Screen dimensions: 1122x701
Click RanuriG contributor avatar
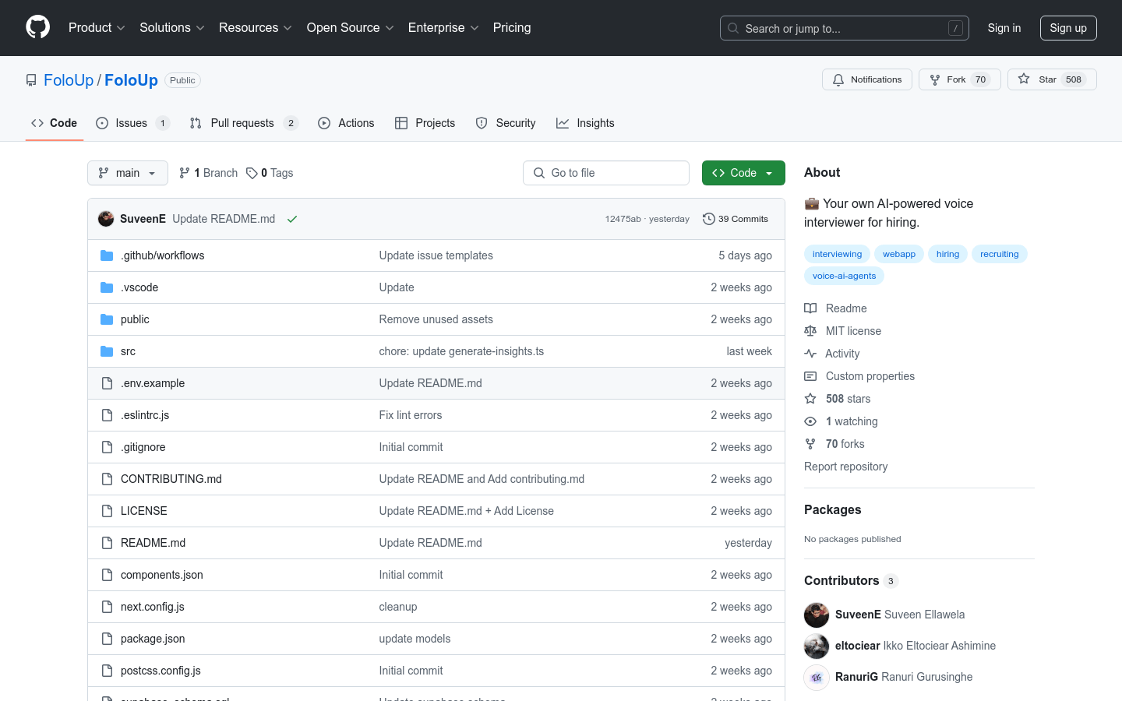coord(817,678)
